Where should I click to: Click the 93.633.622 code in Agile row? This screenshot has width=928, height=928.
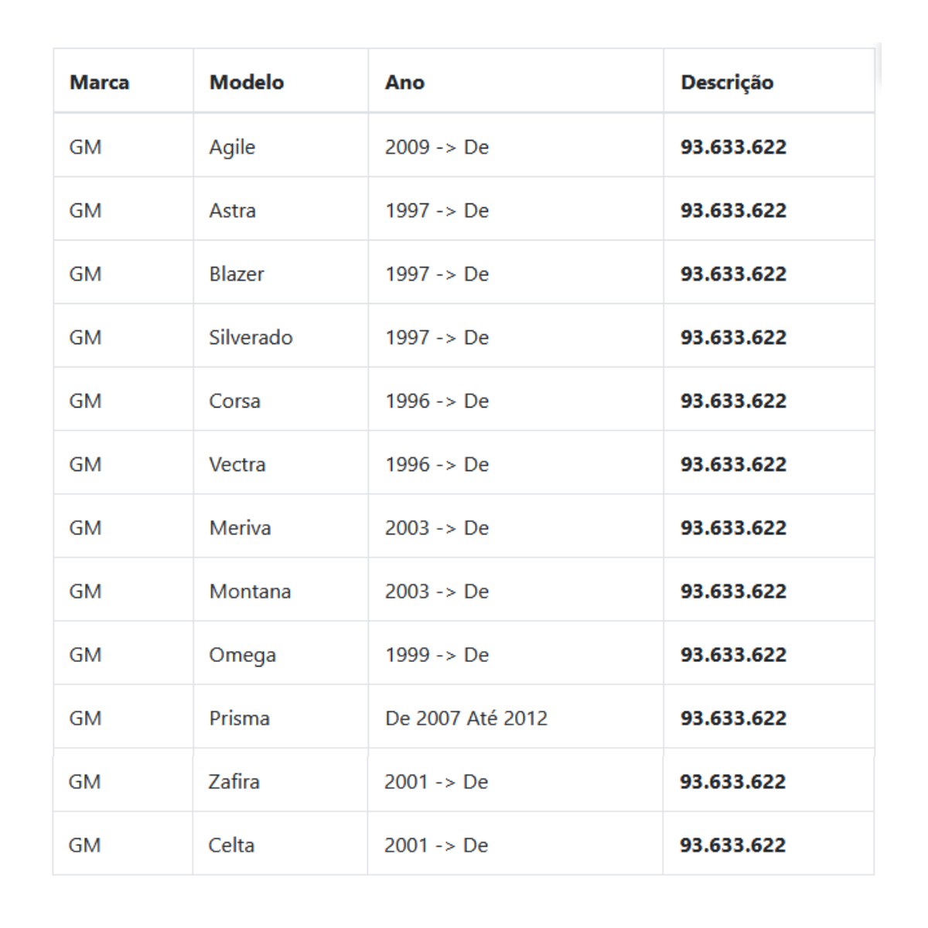(x=733, y=147)
